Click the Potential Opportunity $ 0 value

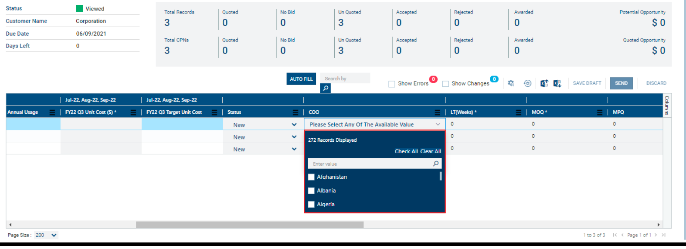point(658,23)
